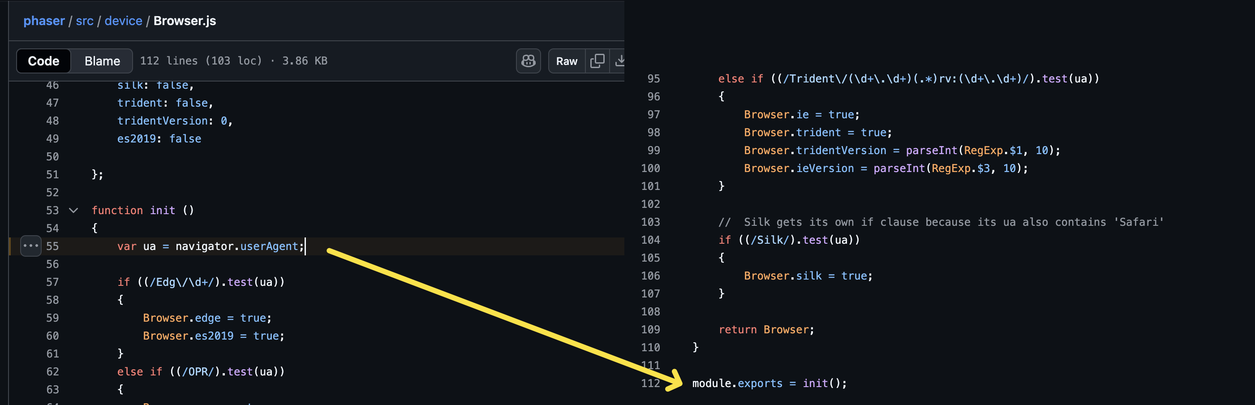
Task: Open the phaser repository breadcrumb link
Action: tap(44, 21)
